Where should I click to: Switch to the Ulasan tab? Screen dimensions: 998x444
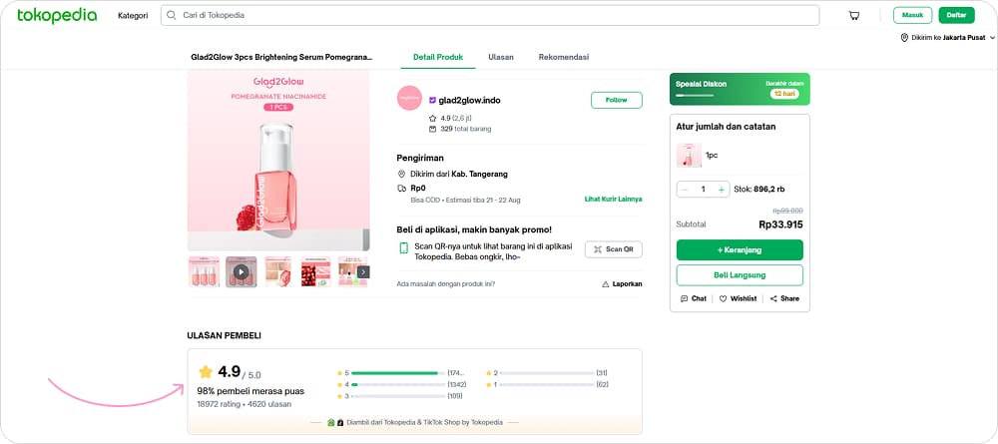click(x=501, y=57)
